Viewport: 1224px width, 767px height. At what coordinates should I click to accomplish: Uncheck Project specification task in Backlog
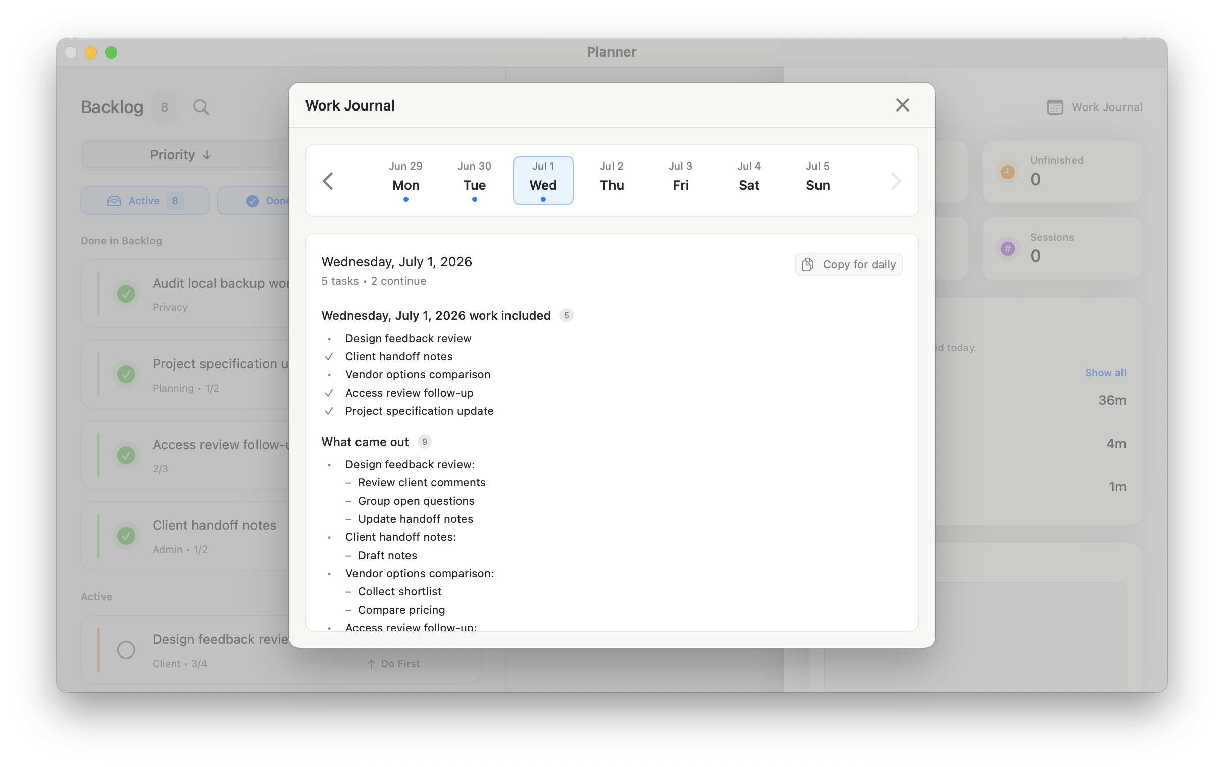[x=126, y=374]
